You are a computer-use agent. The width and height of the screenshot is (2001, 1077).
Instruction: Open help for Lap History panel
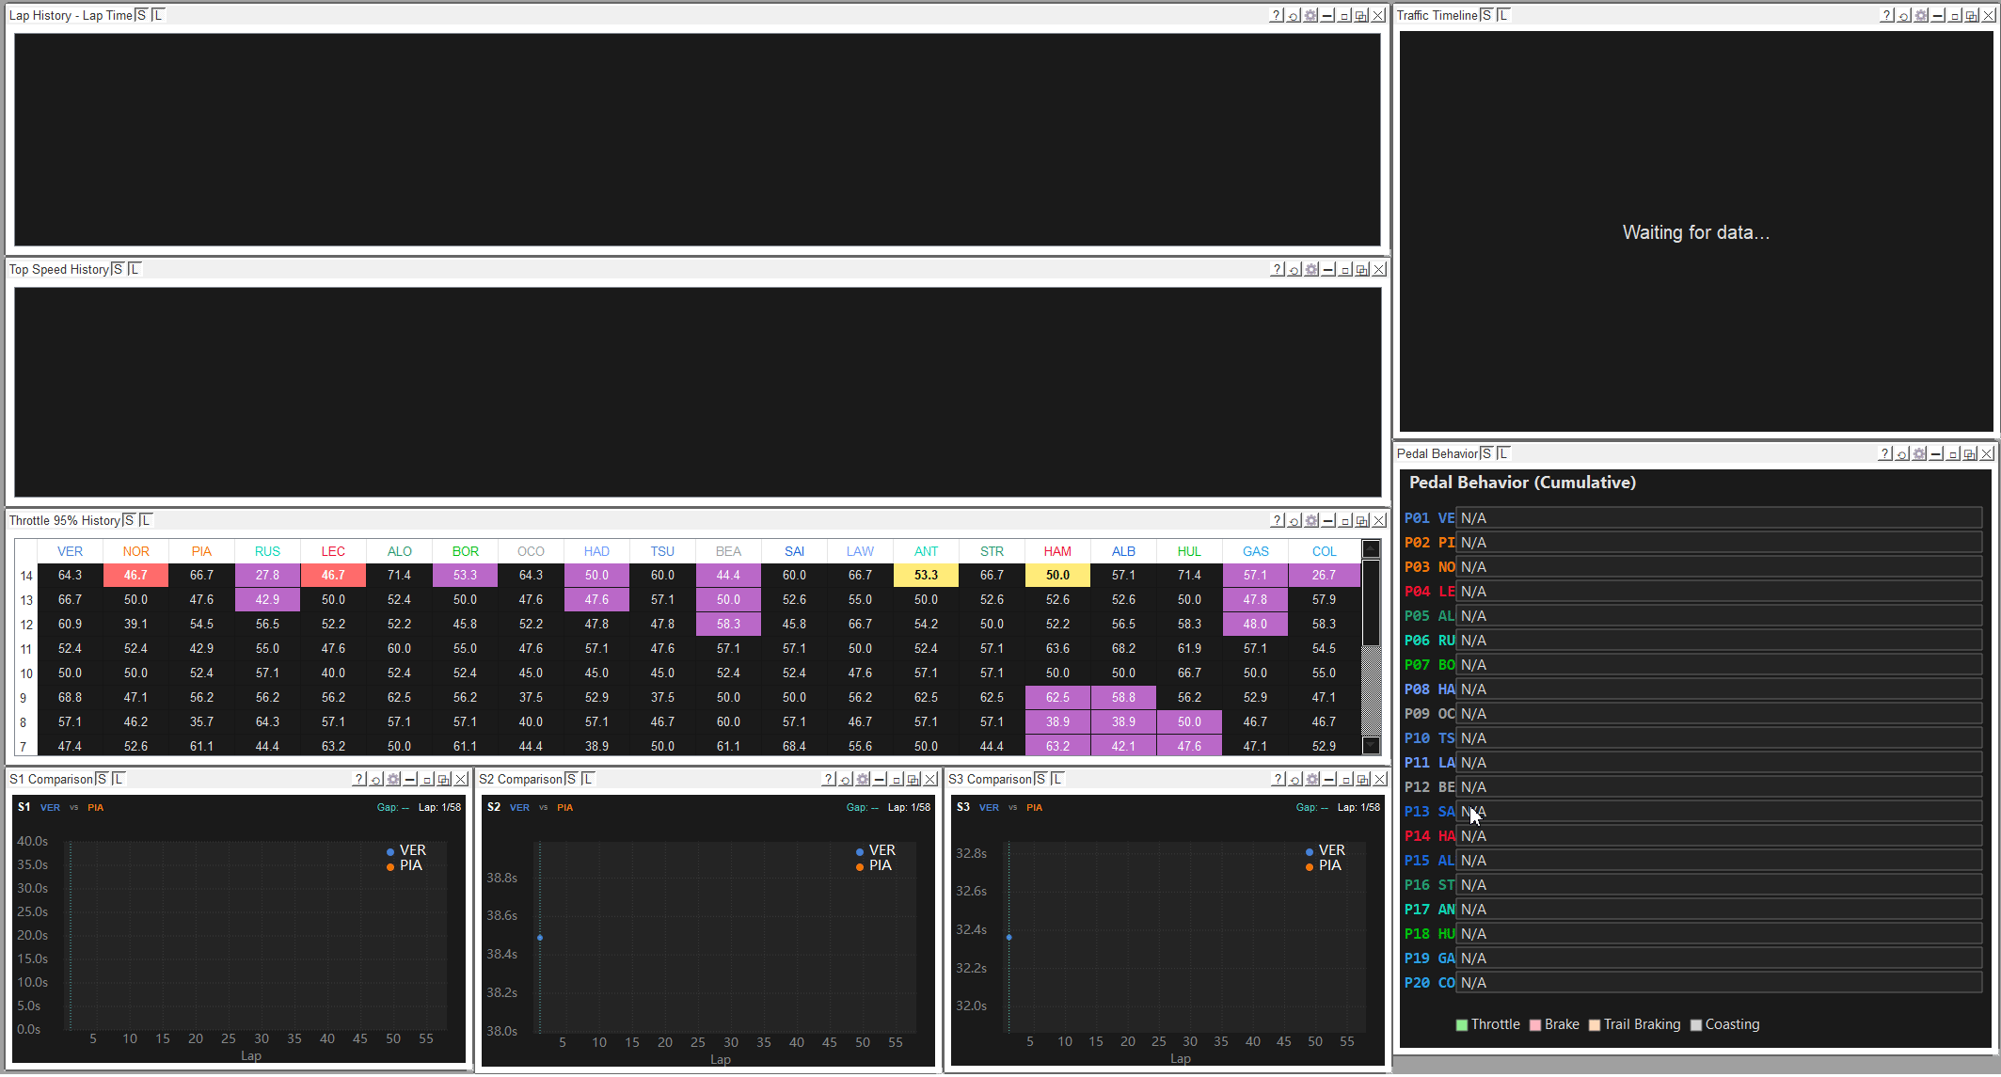tap(1276, 16)
